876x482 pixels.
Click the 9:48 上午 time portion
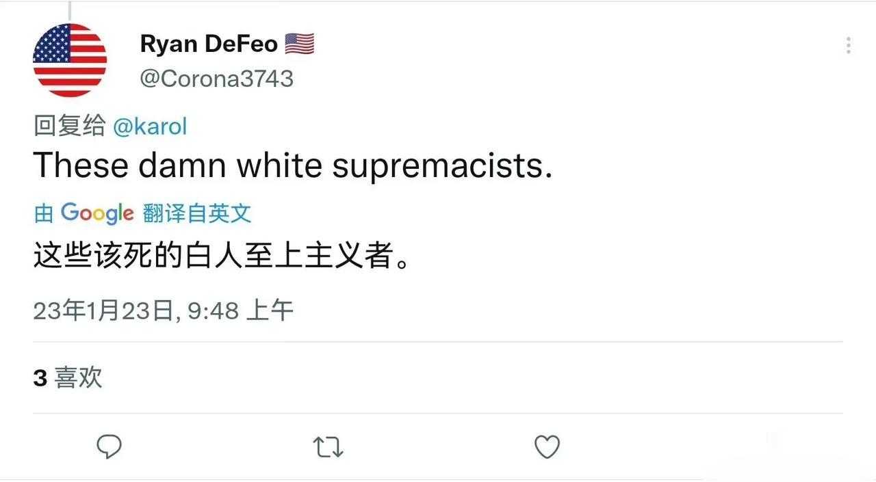[x=241, y=311]
